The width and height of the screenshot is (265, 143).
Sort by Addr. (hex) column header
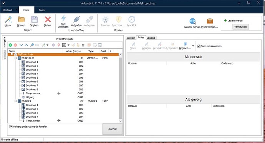(x=74, y=51)
